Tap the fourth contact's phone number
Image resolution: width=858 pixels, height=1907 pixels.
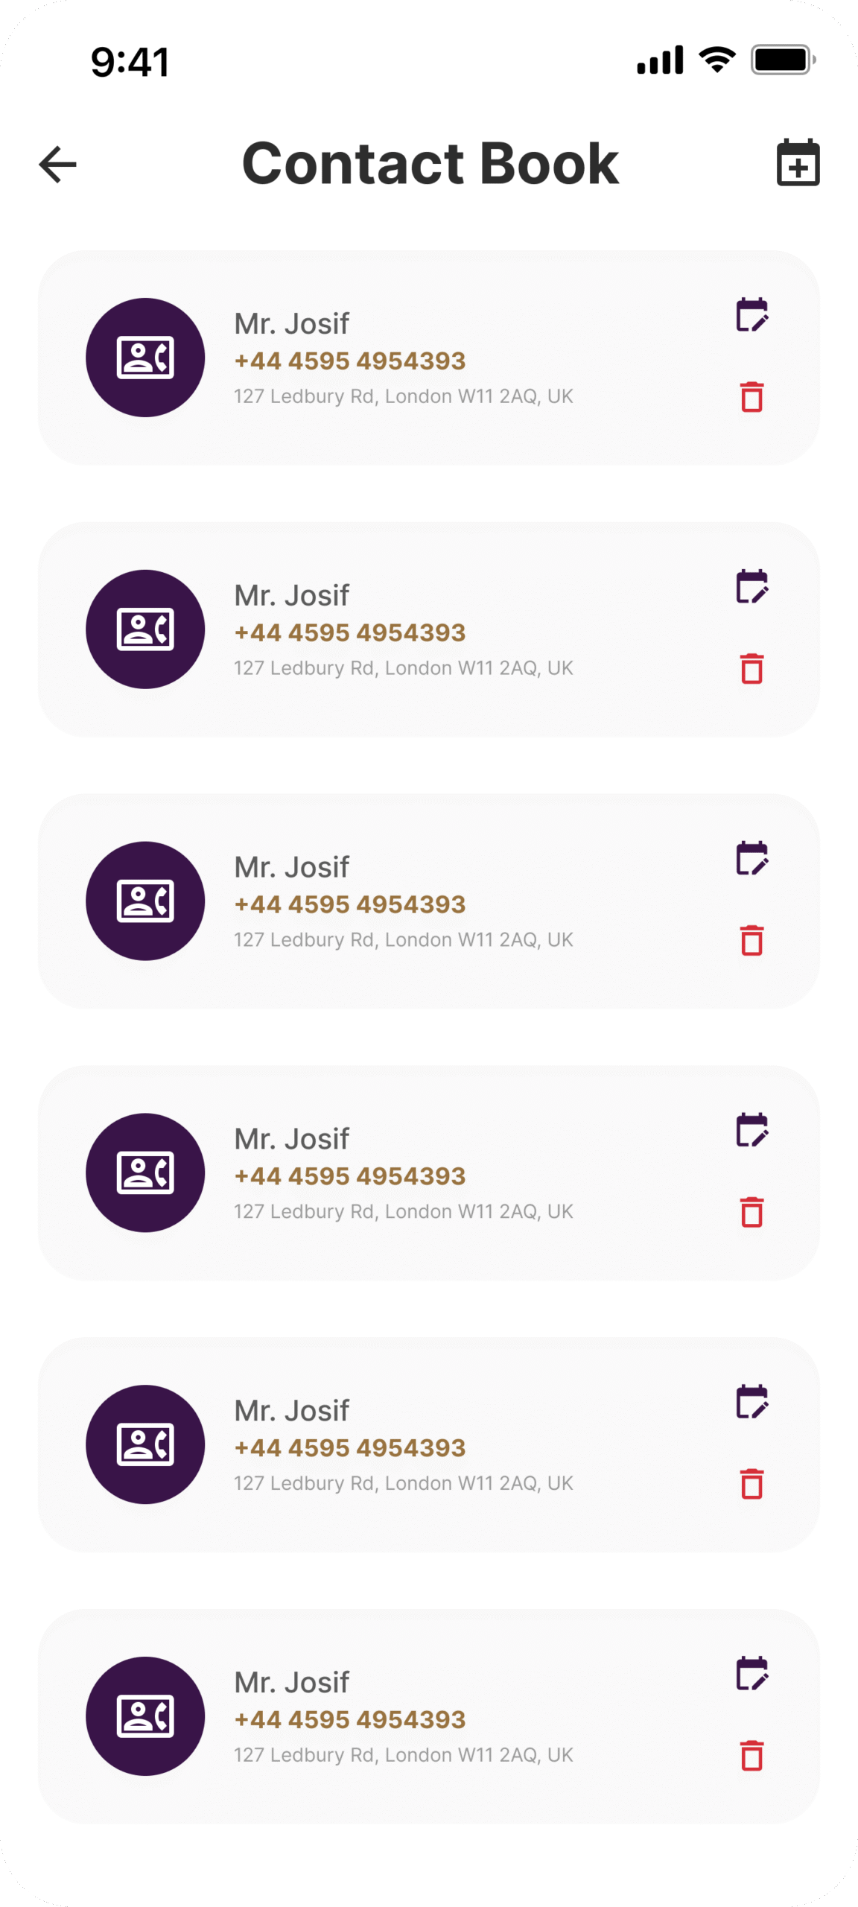[349, 1176]
